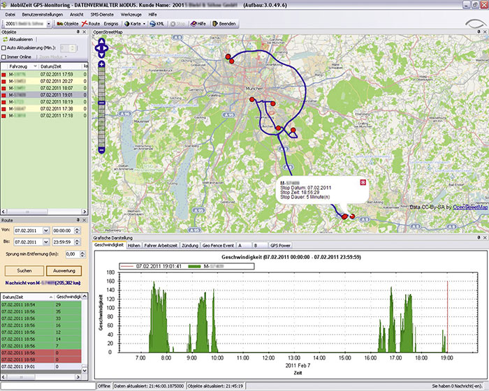
Task: Pin the OpenStreetMap panel
Action: pos(479,32)
